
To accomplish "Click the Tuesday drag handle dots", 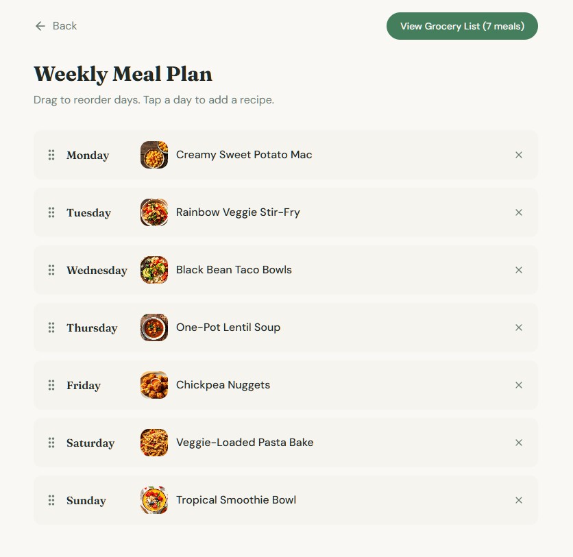I will tap(51, 212).
